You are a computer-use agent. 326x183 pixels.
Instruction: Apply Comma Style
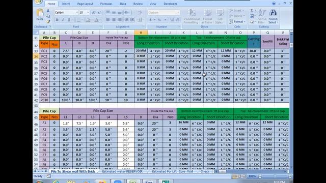point(165,20)
